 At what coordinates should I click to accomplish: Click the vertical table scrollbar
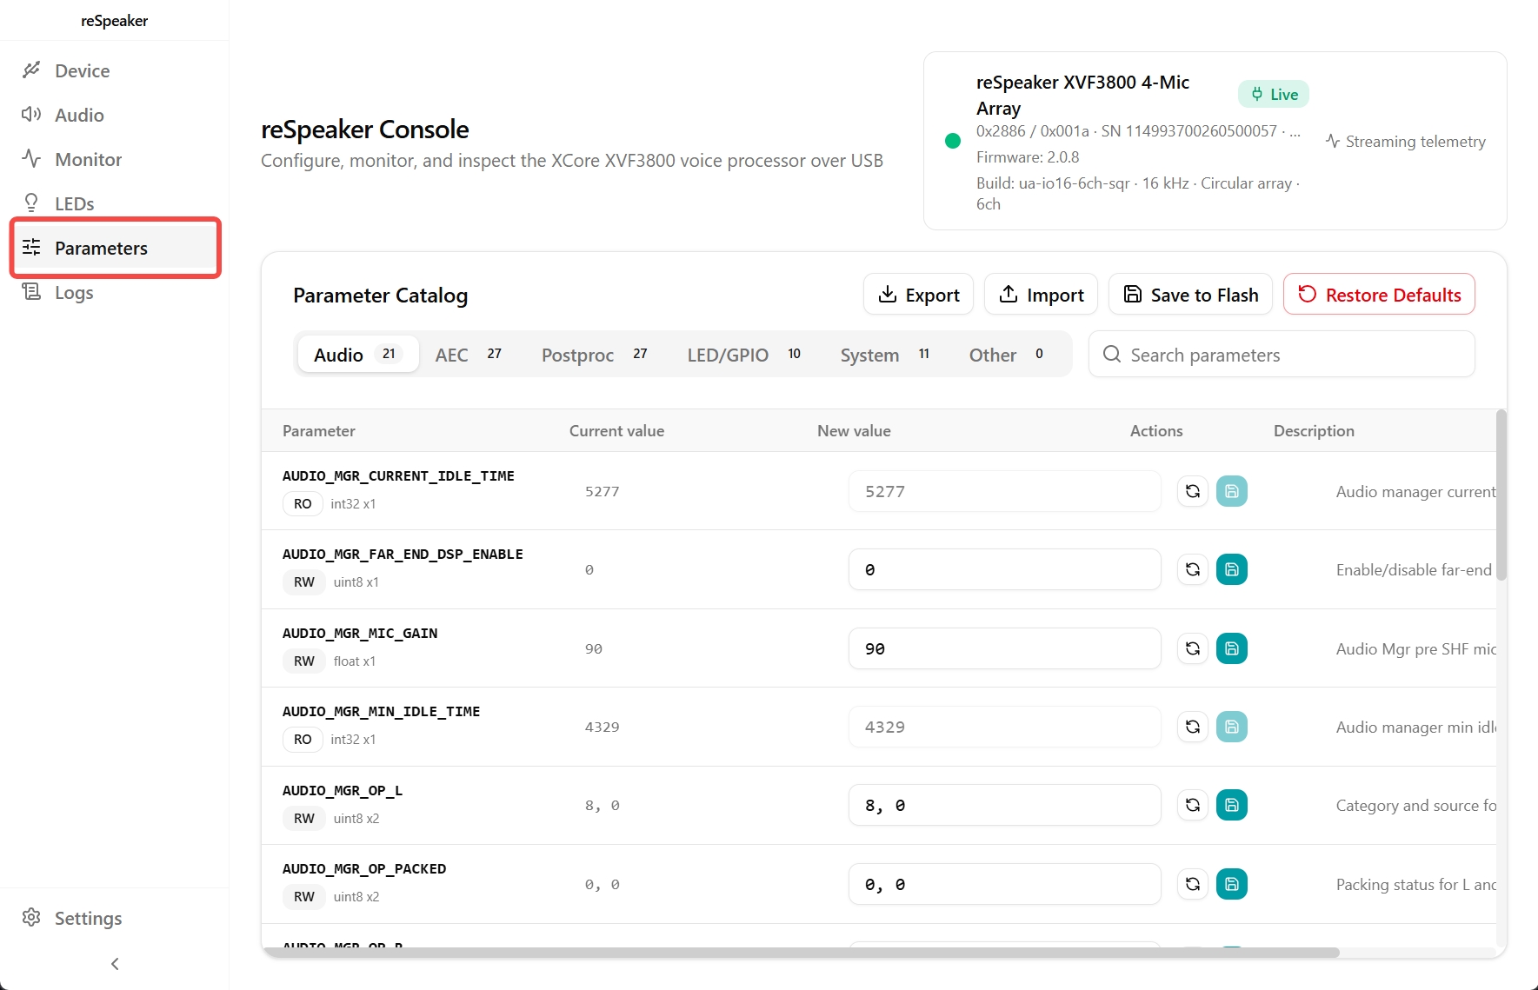click(x=1501, y=495)
